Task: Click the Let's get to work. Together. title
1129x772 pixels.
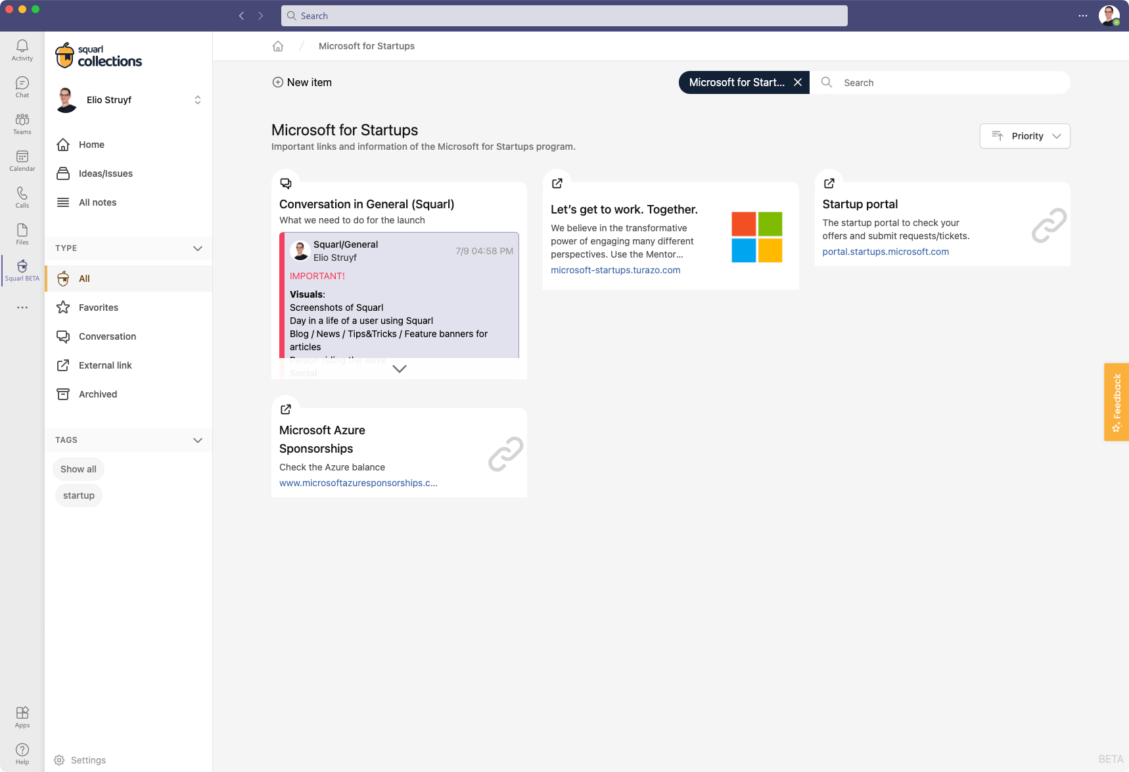Action: 624,210
